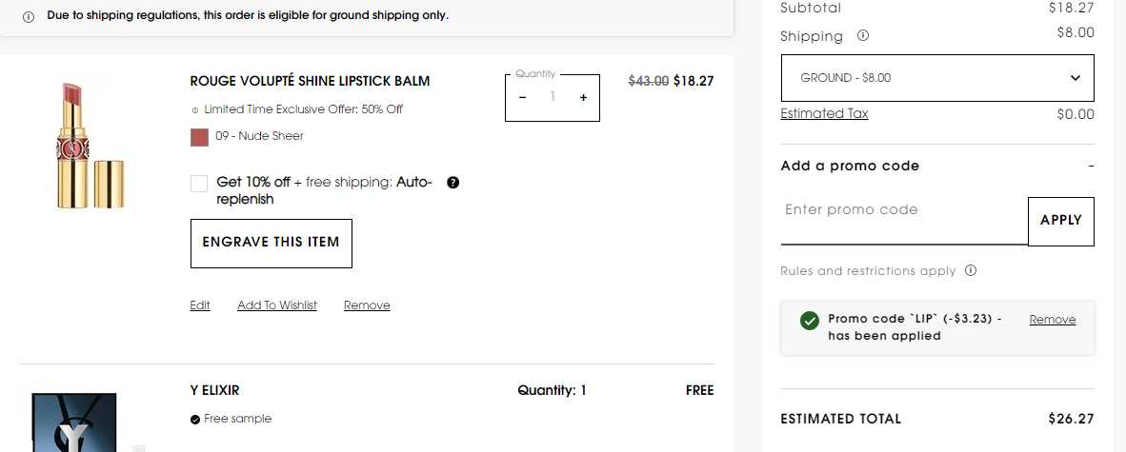This screenshot has width=1126, height=452.
Task: Increase lipstick quantity with plus button
Action: (583, 97)
